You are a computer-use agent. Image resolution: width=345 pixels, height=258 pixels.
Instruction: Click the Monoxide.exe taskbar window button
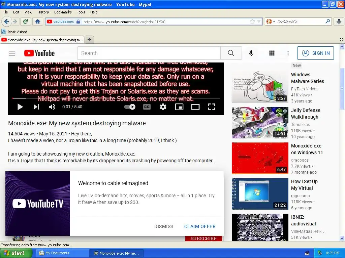click(117, 253)
